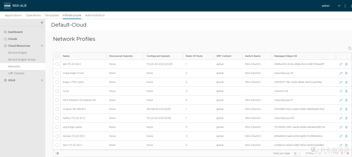
Task: Edit the alb-172.20.30.0 network
Action: point(341,64)
